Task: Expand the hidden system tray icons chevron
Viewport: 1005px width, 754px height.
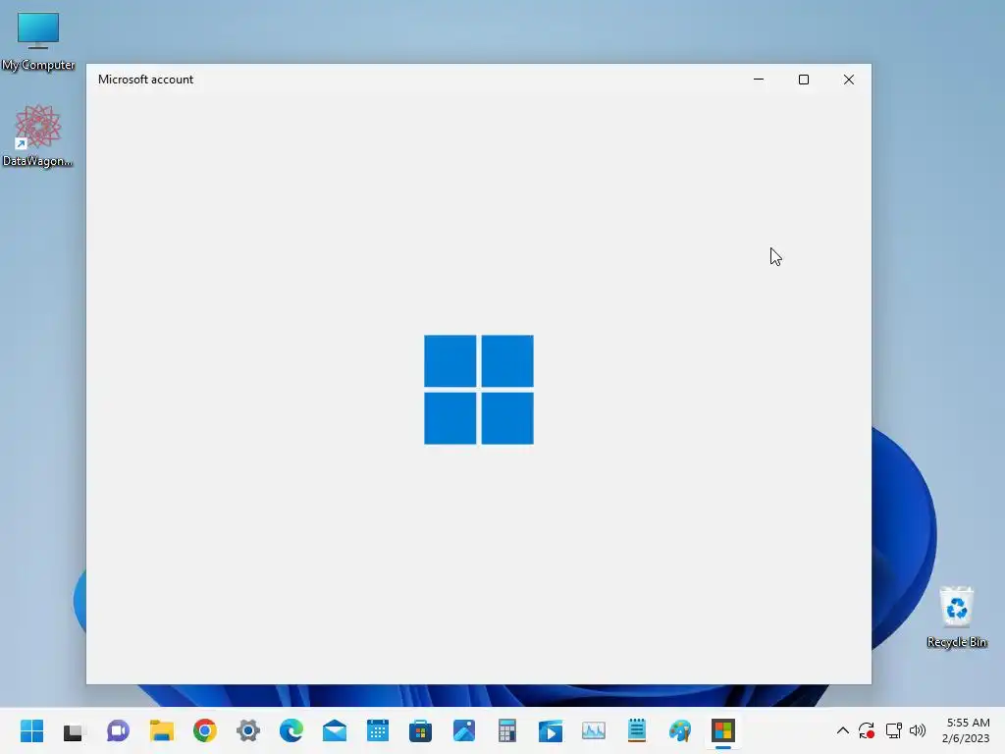Action: [843, 730]
